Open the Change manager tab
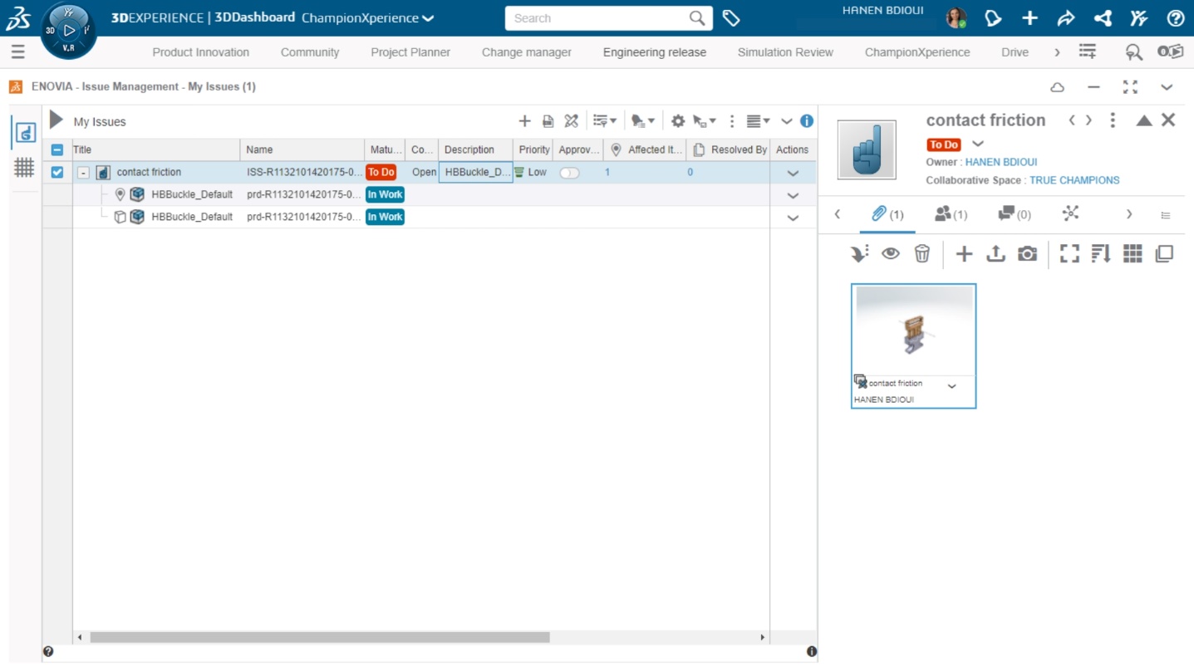Viewport: 1194px width, 671px height. pyautogui.click(x=527, y=52)
